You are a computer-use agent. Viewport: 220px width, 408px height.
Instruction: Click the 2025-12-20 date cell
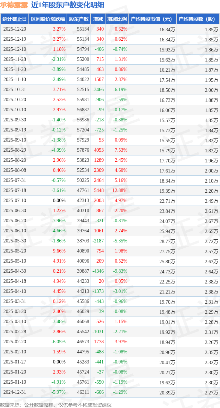click(15, 29)
